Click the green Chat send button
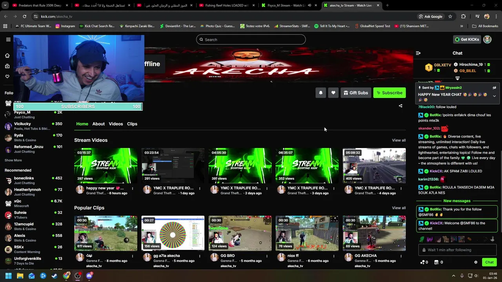 [x=489, y=262]
